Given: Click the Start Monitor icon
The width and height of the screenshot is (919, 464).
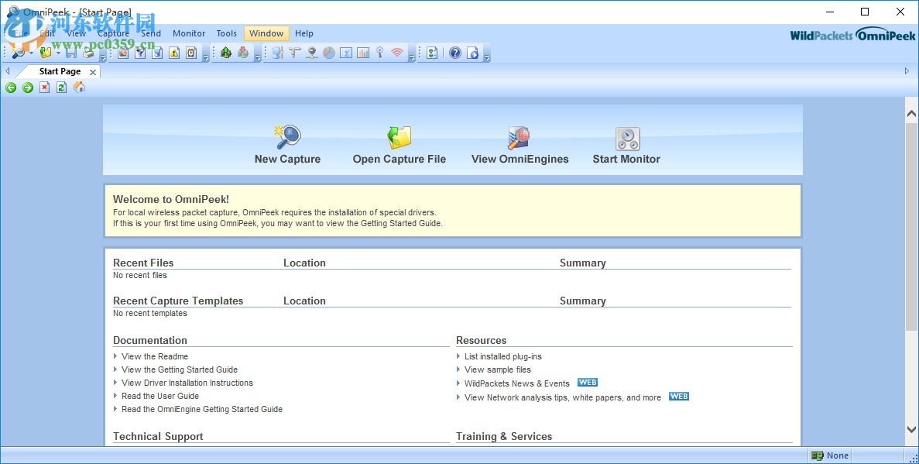Looking at the screenshot, I should pos(626,139).
